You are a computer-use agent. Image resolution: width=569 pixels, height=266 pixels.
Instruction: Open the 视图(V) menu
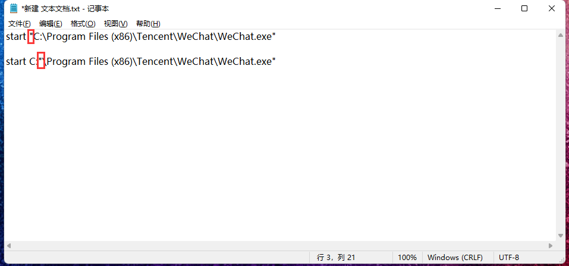pyautogui.click(x=116, y=24)
